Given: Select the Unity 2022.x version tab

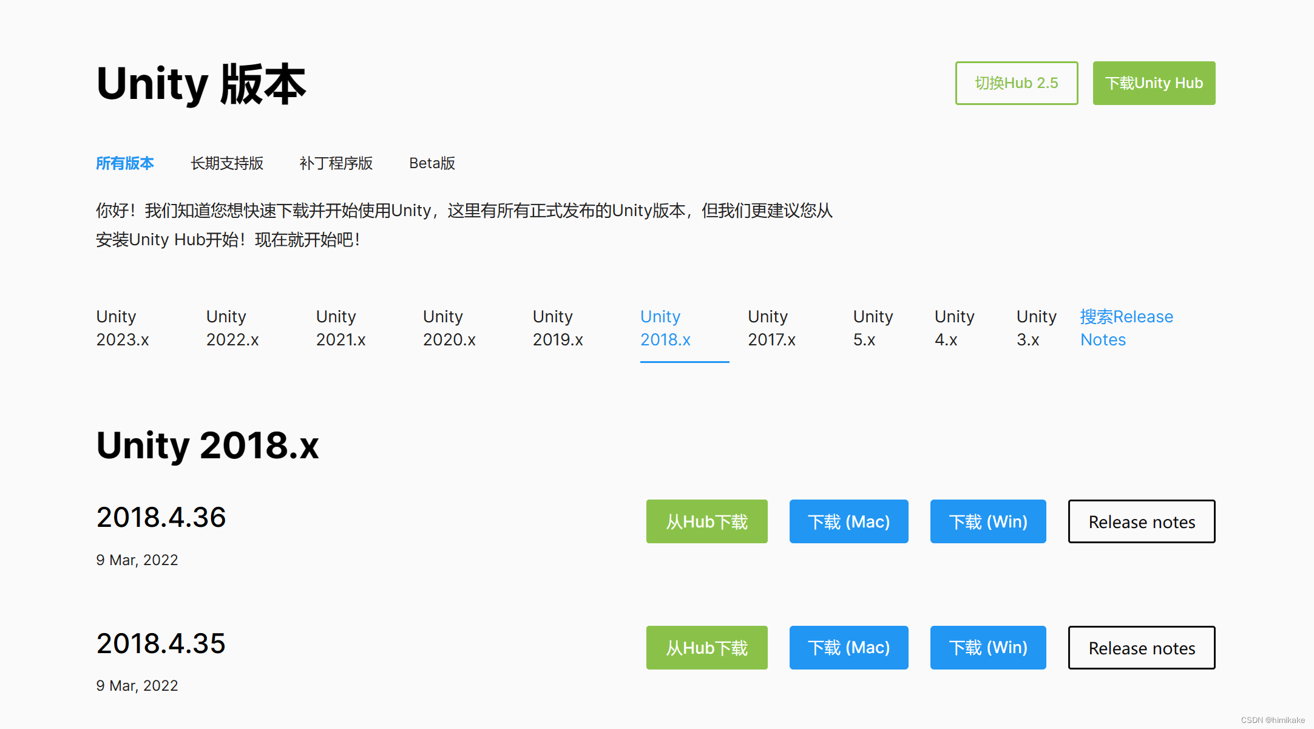Looking at the screenshot, I should [x=232, y=328].
